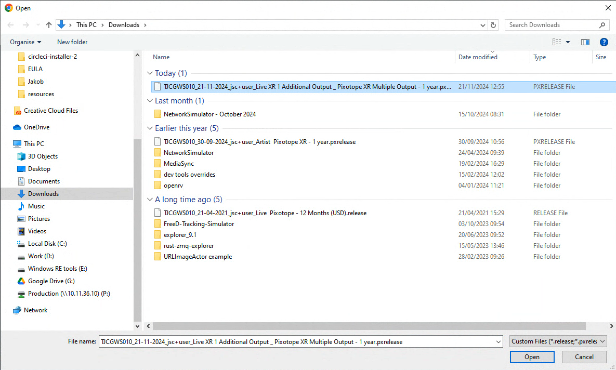Image resolution: width=616 pixels, height=370 pixels.
Task: Toggle the preview pane icon
Action: coord(585,42)
